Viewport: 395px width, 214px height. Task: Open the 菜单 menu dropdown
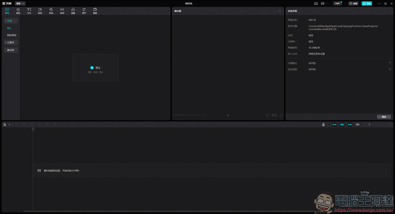click(20, 4)
